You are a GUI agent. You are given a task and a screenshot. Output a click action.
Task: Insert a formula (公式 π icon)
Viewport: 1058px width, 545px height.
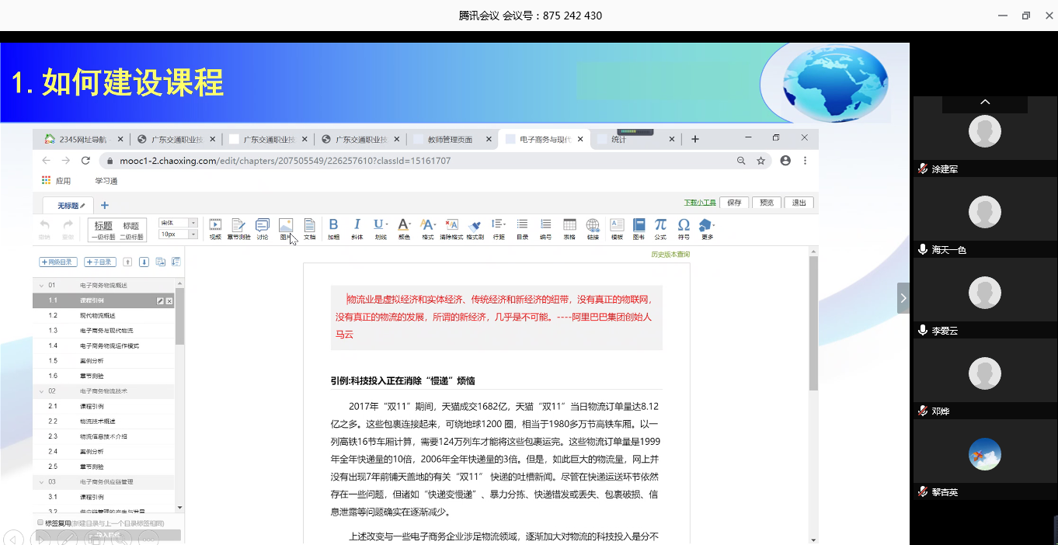pos(660,229)
